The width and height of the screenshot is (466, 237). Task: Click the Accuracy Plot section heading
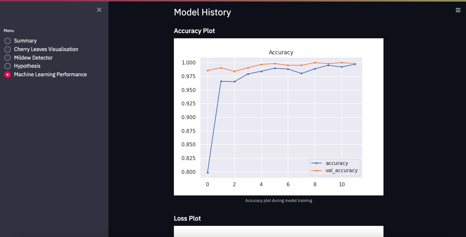pos(194,31)
